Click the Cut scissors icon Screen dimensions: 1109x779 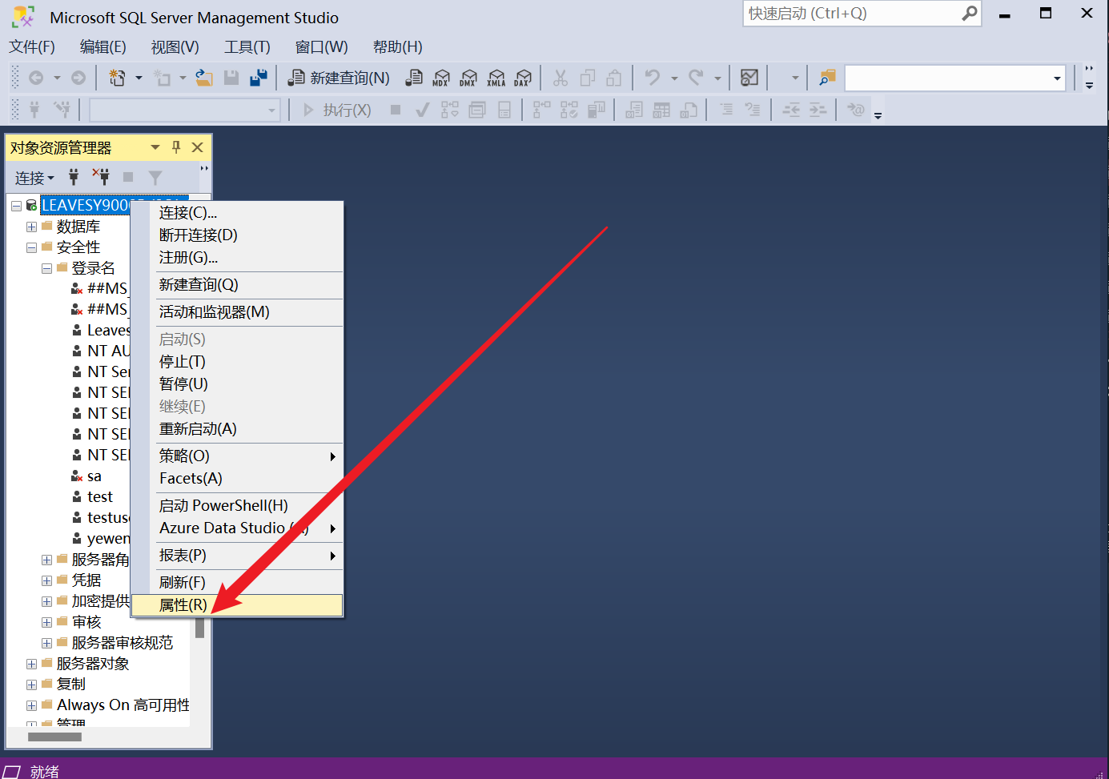click(x=561, y=78)
